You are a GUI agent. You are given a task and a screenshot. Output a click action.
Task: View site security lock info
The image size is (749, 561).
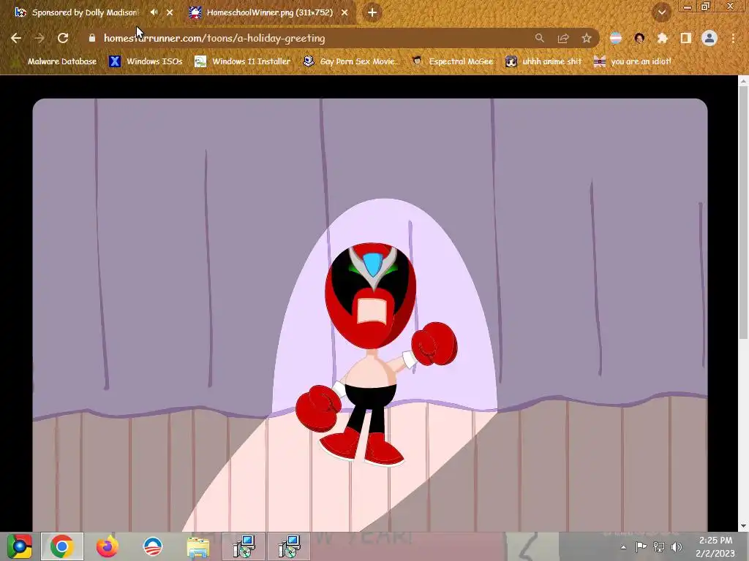coord(91,38)
